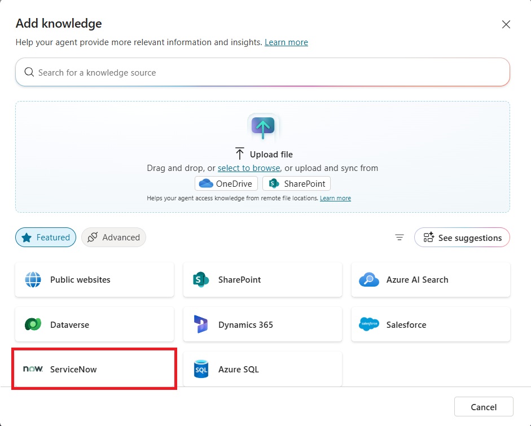Click the ServiceNow logo icon

[x=33, y=369]
